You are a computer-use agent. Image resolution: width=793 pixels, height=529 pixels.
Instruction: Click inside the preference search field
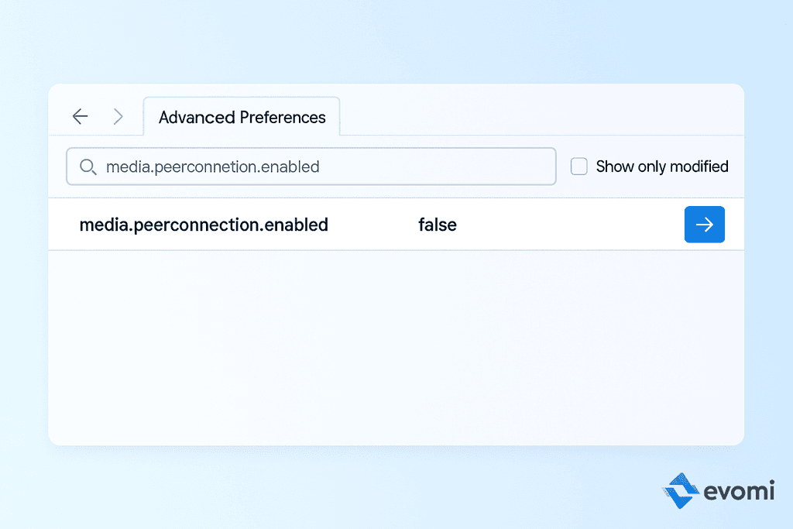[310, 167]
